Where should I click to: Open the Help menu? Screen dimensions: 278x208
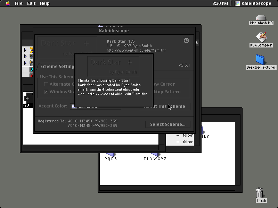click(x=45, y=3)
